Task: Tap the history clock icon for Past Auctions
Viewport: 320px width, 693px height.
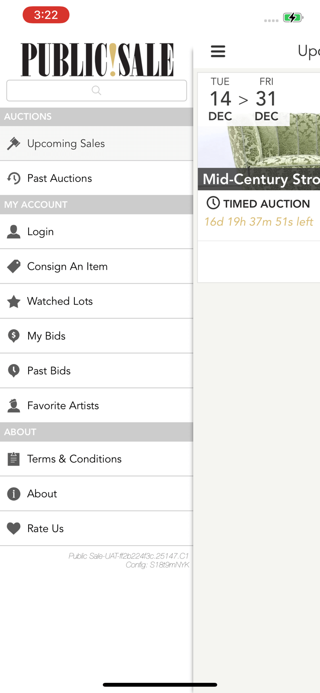Action: click(14, 178)
